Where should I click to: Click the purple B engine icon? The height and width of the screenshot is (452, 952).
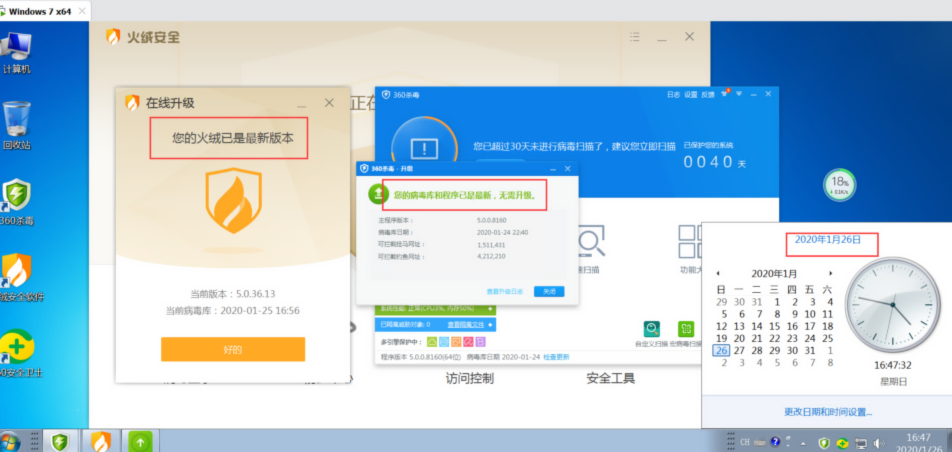[481, 342]
